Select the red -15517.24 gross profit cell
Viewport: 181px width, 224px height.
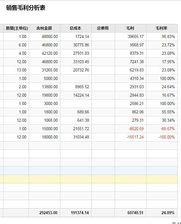(131, 137)
